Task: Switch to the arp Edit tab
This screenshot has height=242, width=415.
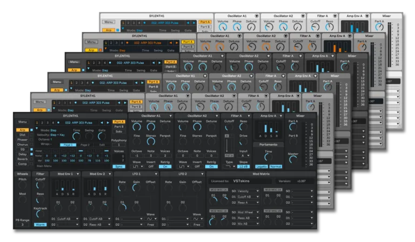Action: (102, 145)
